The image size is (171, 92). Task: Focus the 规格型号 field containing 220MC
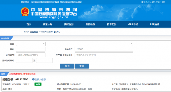click(104, 49)
